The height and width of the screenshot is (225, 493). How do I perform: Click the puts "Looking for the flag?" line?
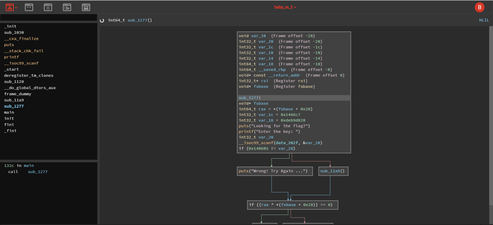[274, 126]
